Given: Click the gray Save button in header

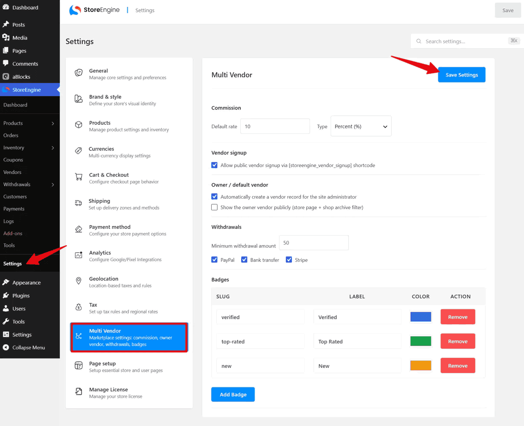Looking at the screenshot, I should tap(508, 10).
